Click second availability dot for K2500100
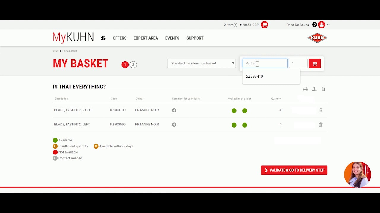380x213 pixels. click(x=245, y=111)
